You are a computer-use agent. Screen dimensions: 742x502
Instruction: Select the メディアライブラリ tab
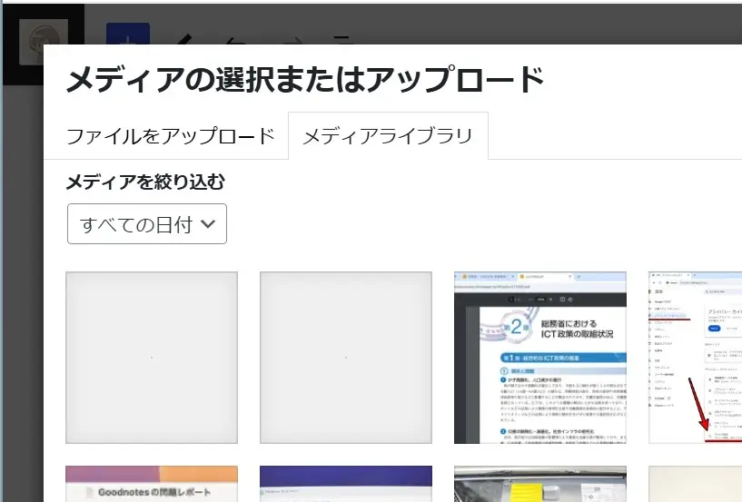click(388, 136)
